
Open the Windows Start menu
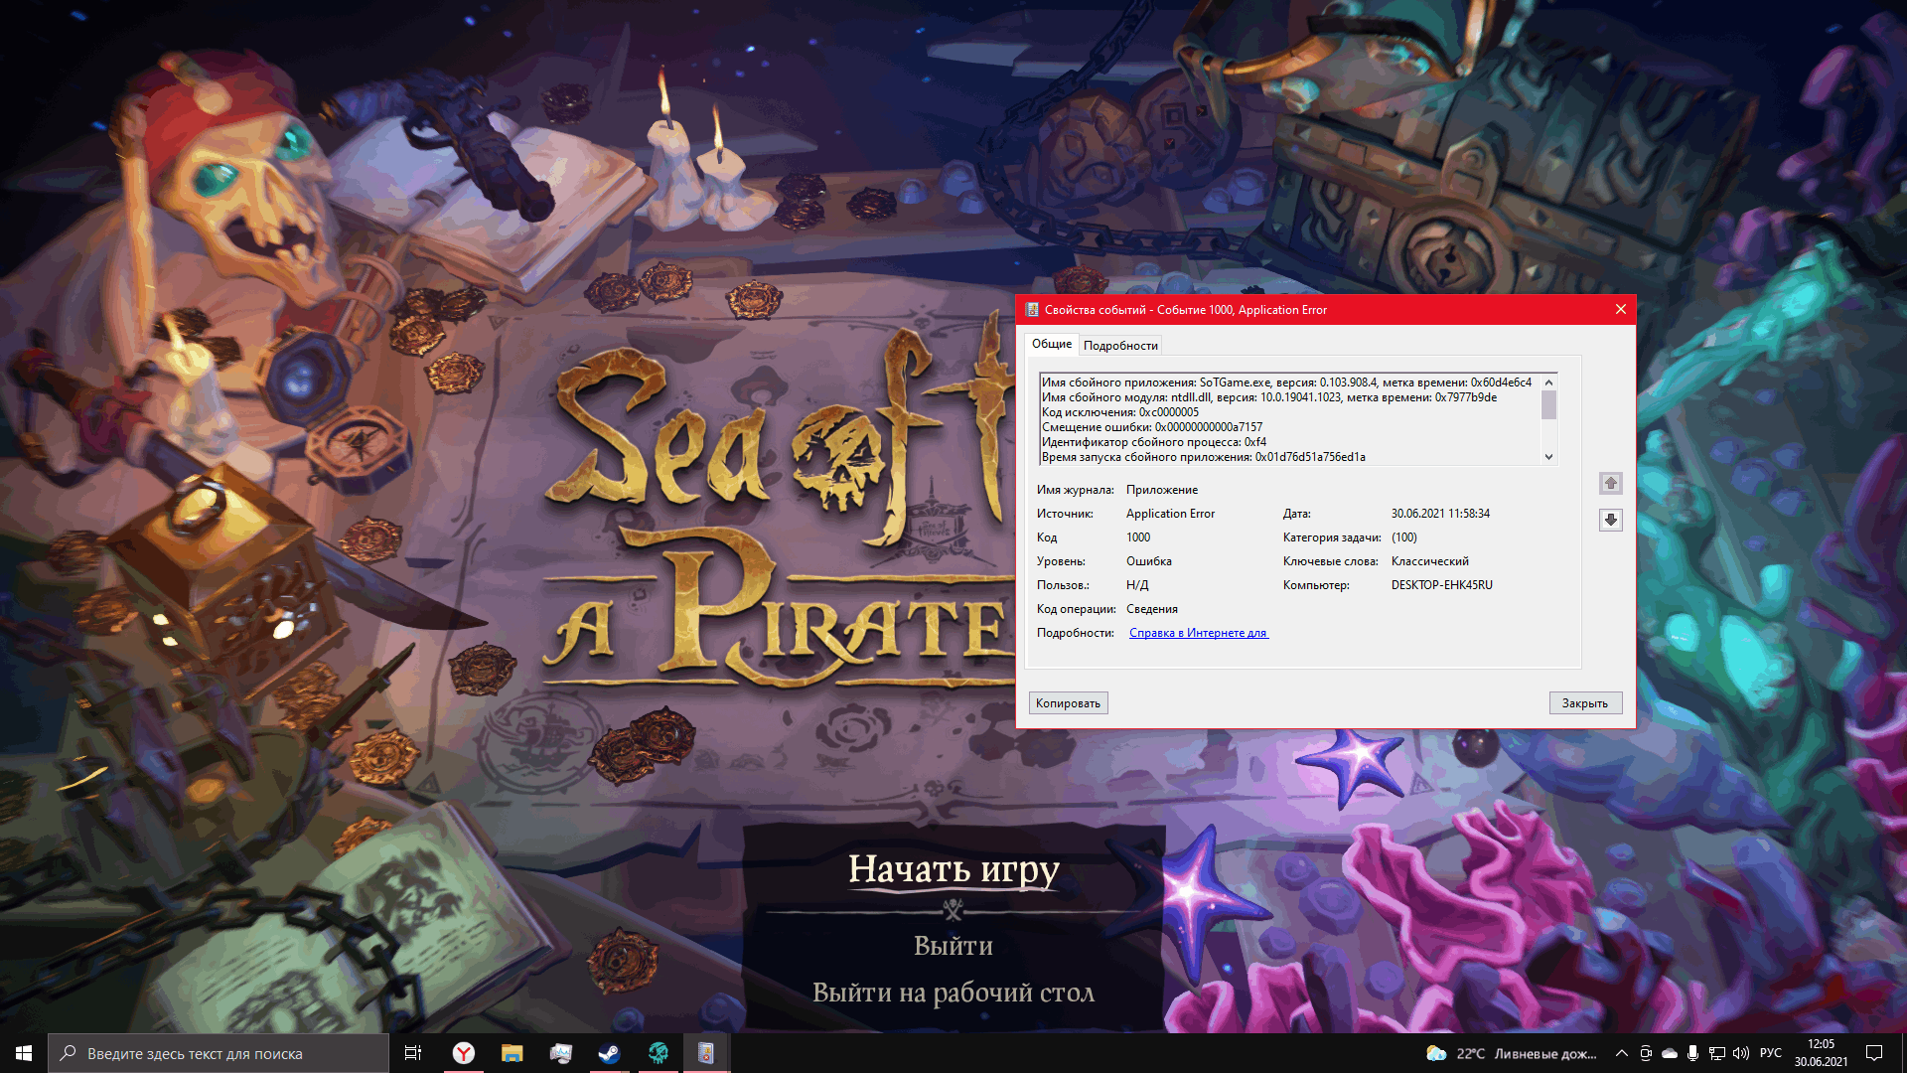(24, 1053)
